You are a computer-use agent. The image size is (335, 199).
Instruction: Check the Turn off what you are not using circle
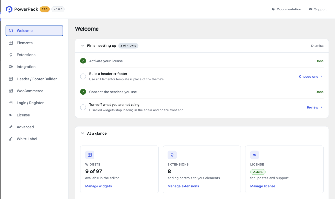tap(83, 107)
